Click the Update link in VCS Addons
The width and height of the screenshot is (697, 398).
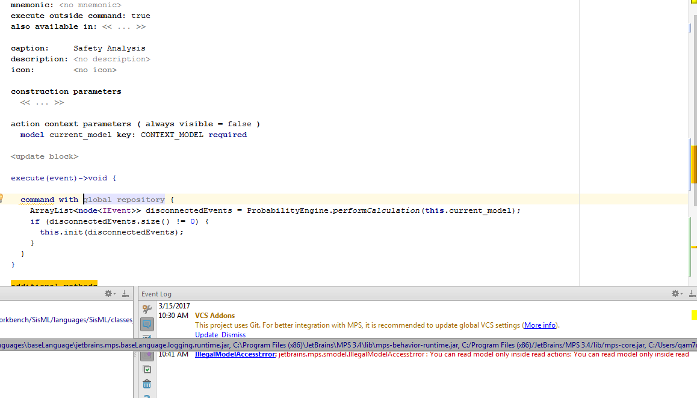tap(206, 335)
